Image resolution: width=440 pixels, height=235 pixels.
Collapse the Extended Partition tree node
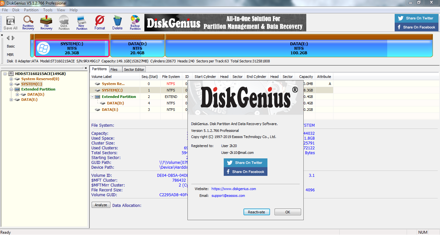click(11, 89)
